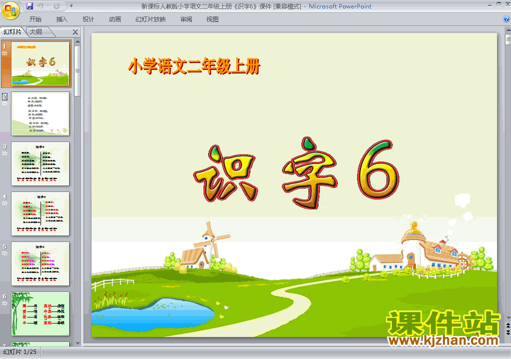Switch to the 开始 ribbon tab

[35, 19]
